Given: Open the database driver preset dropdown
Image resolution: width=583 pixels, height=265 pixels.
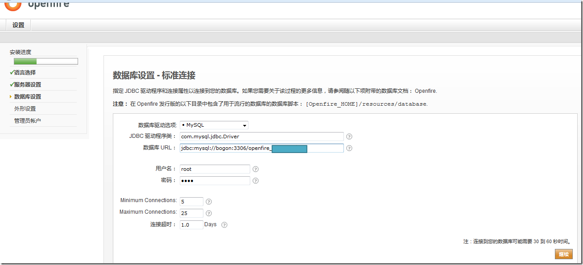Looking at the screenshot, I should [x=214, y=125].
